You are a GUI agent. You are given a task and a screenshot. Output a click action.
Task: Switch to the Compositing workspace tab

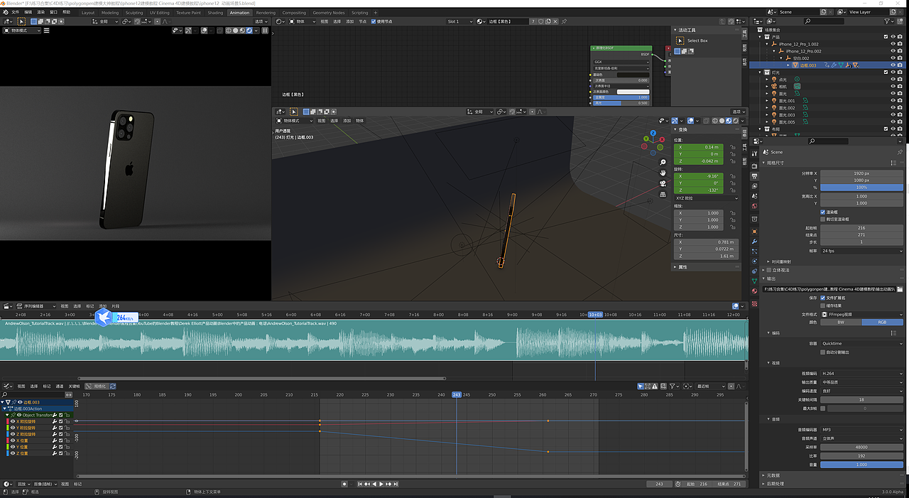point(294,13)
